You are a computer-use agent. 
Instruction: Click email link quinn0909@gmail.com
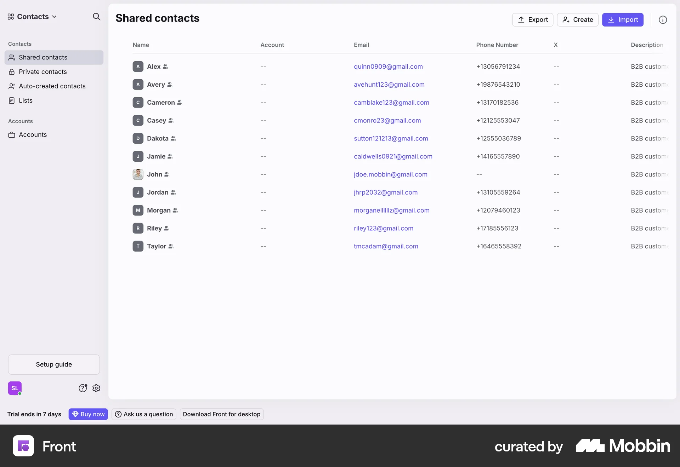(388, 67)
